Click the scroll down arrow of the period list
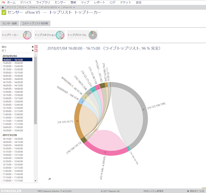This screenshot has width=206, height=193. [35, 181]
